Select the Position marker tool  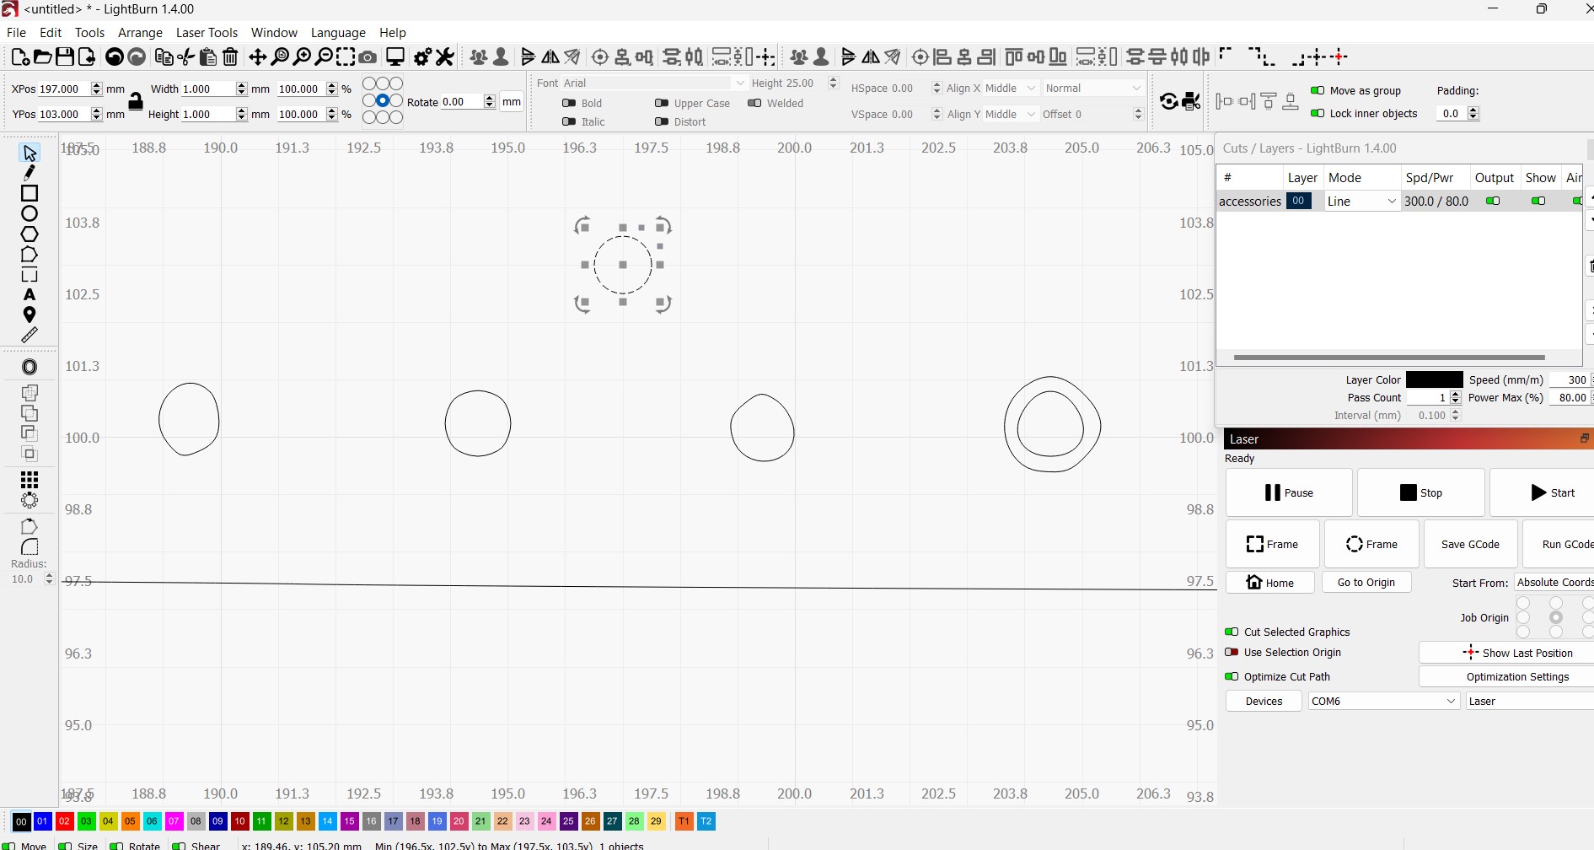(x=30, y=315)
